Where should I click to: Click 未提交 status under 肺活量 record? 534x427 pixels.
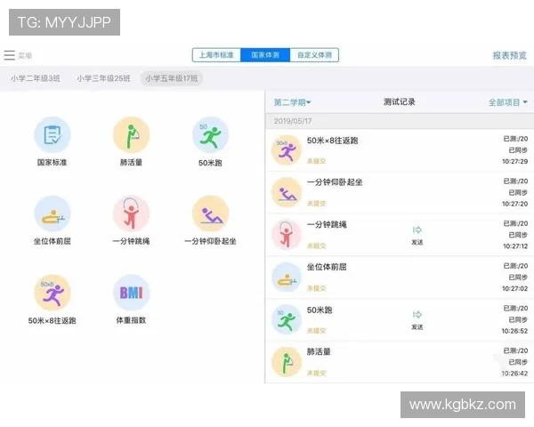(316, 373)
